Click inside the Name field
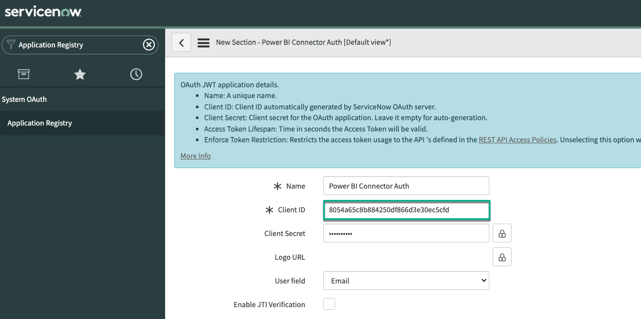641x319 pixels. [x=406, y=185]
